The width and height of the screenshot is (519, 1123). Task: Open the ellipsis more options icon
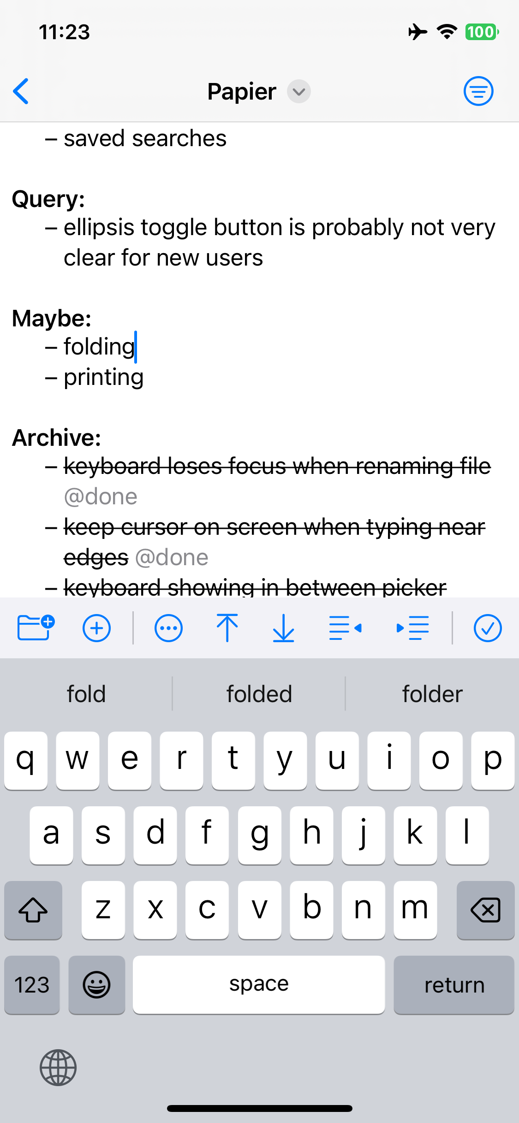click(168, 628)
